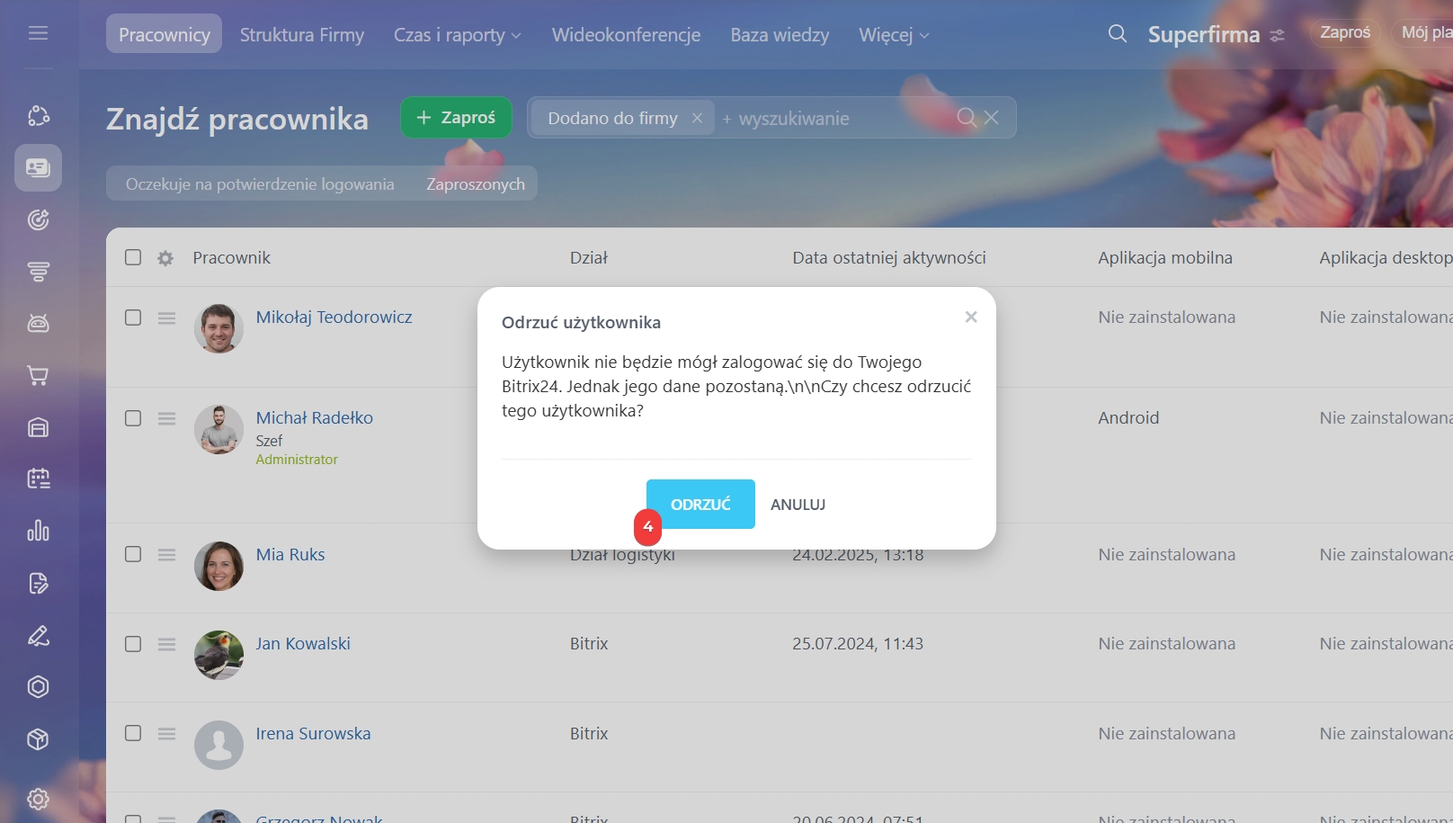Open the bar chart analytics sidebar icon
The width and height of the screenshot is (1453, 823).
click(x=38, y=531)
